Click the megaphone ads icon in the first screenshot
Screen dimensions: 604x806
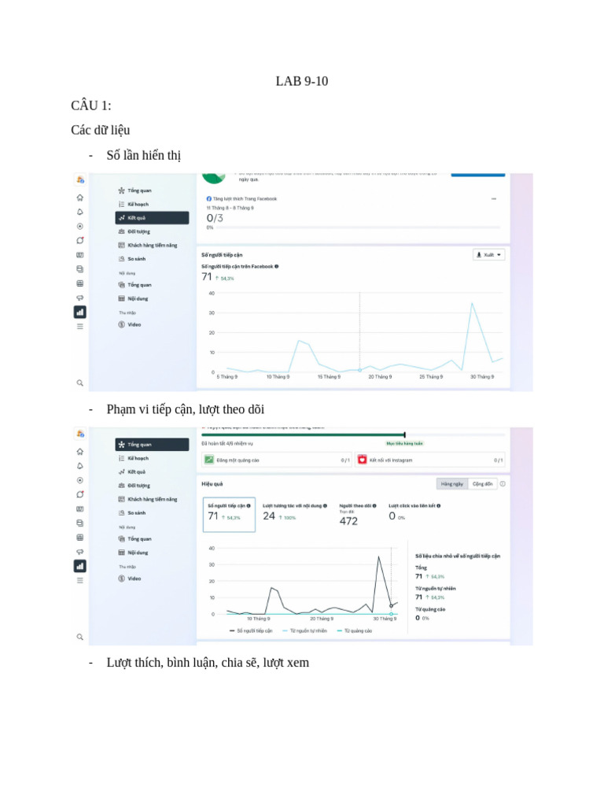(x=79, y=298)
